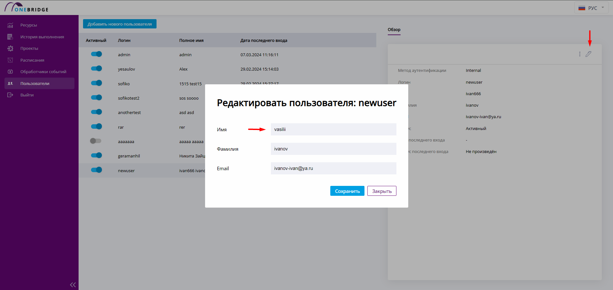This screenshot has height=290, width=613.
Task: Toggle active switch for newuser
Action: tap(96, 170)
